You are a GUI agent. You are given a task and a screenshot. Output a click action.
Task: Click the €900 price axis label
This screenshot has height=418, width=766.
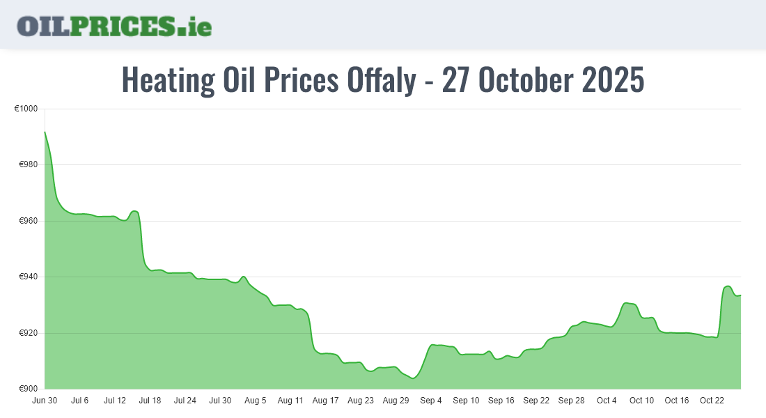28,389
